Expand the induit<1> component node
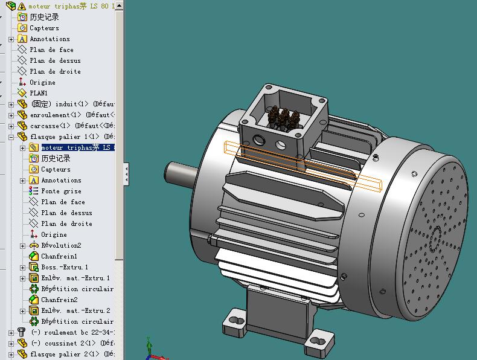Screen dimensions: 477x360 pos(11,104)
